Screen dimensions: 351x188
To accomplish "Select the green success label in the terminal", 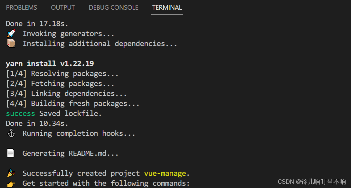I will [20, 113].
